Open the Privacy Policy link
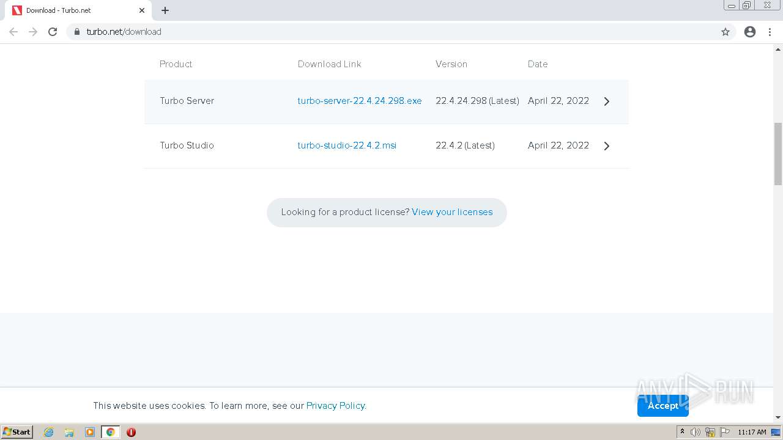The width and height of the screenshot is (783, 440). pos(335,406)
